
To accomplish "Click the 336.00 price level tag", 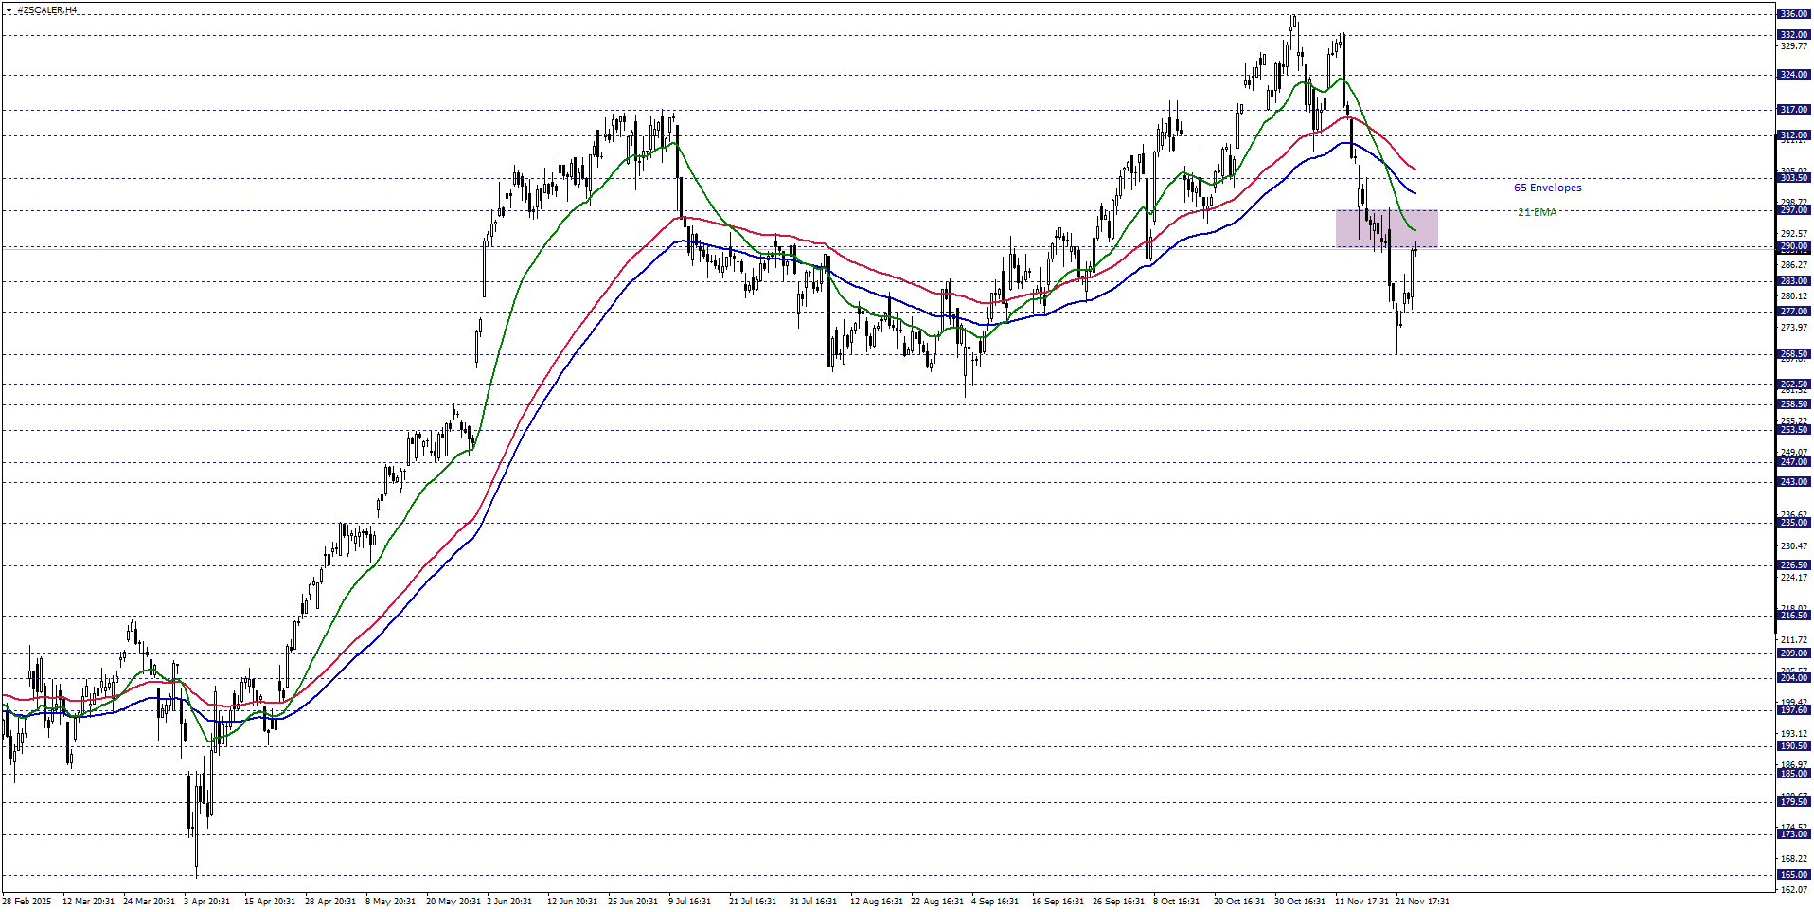I will tap(1793, 14).
